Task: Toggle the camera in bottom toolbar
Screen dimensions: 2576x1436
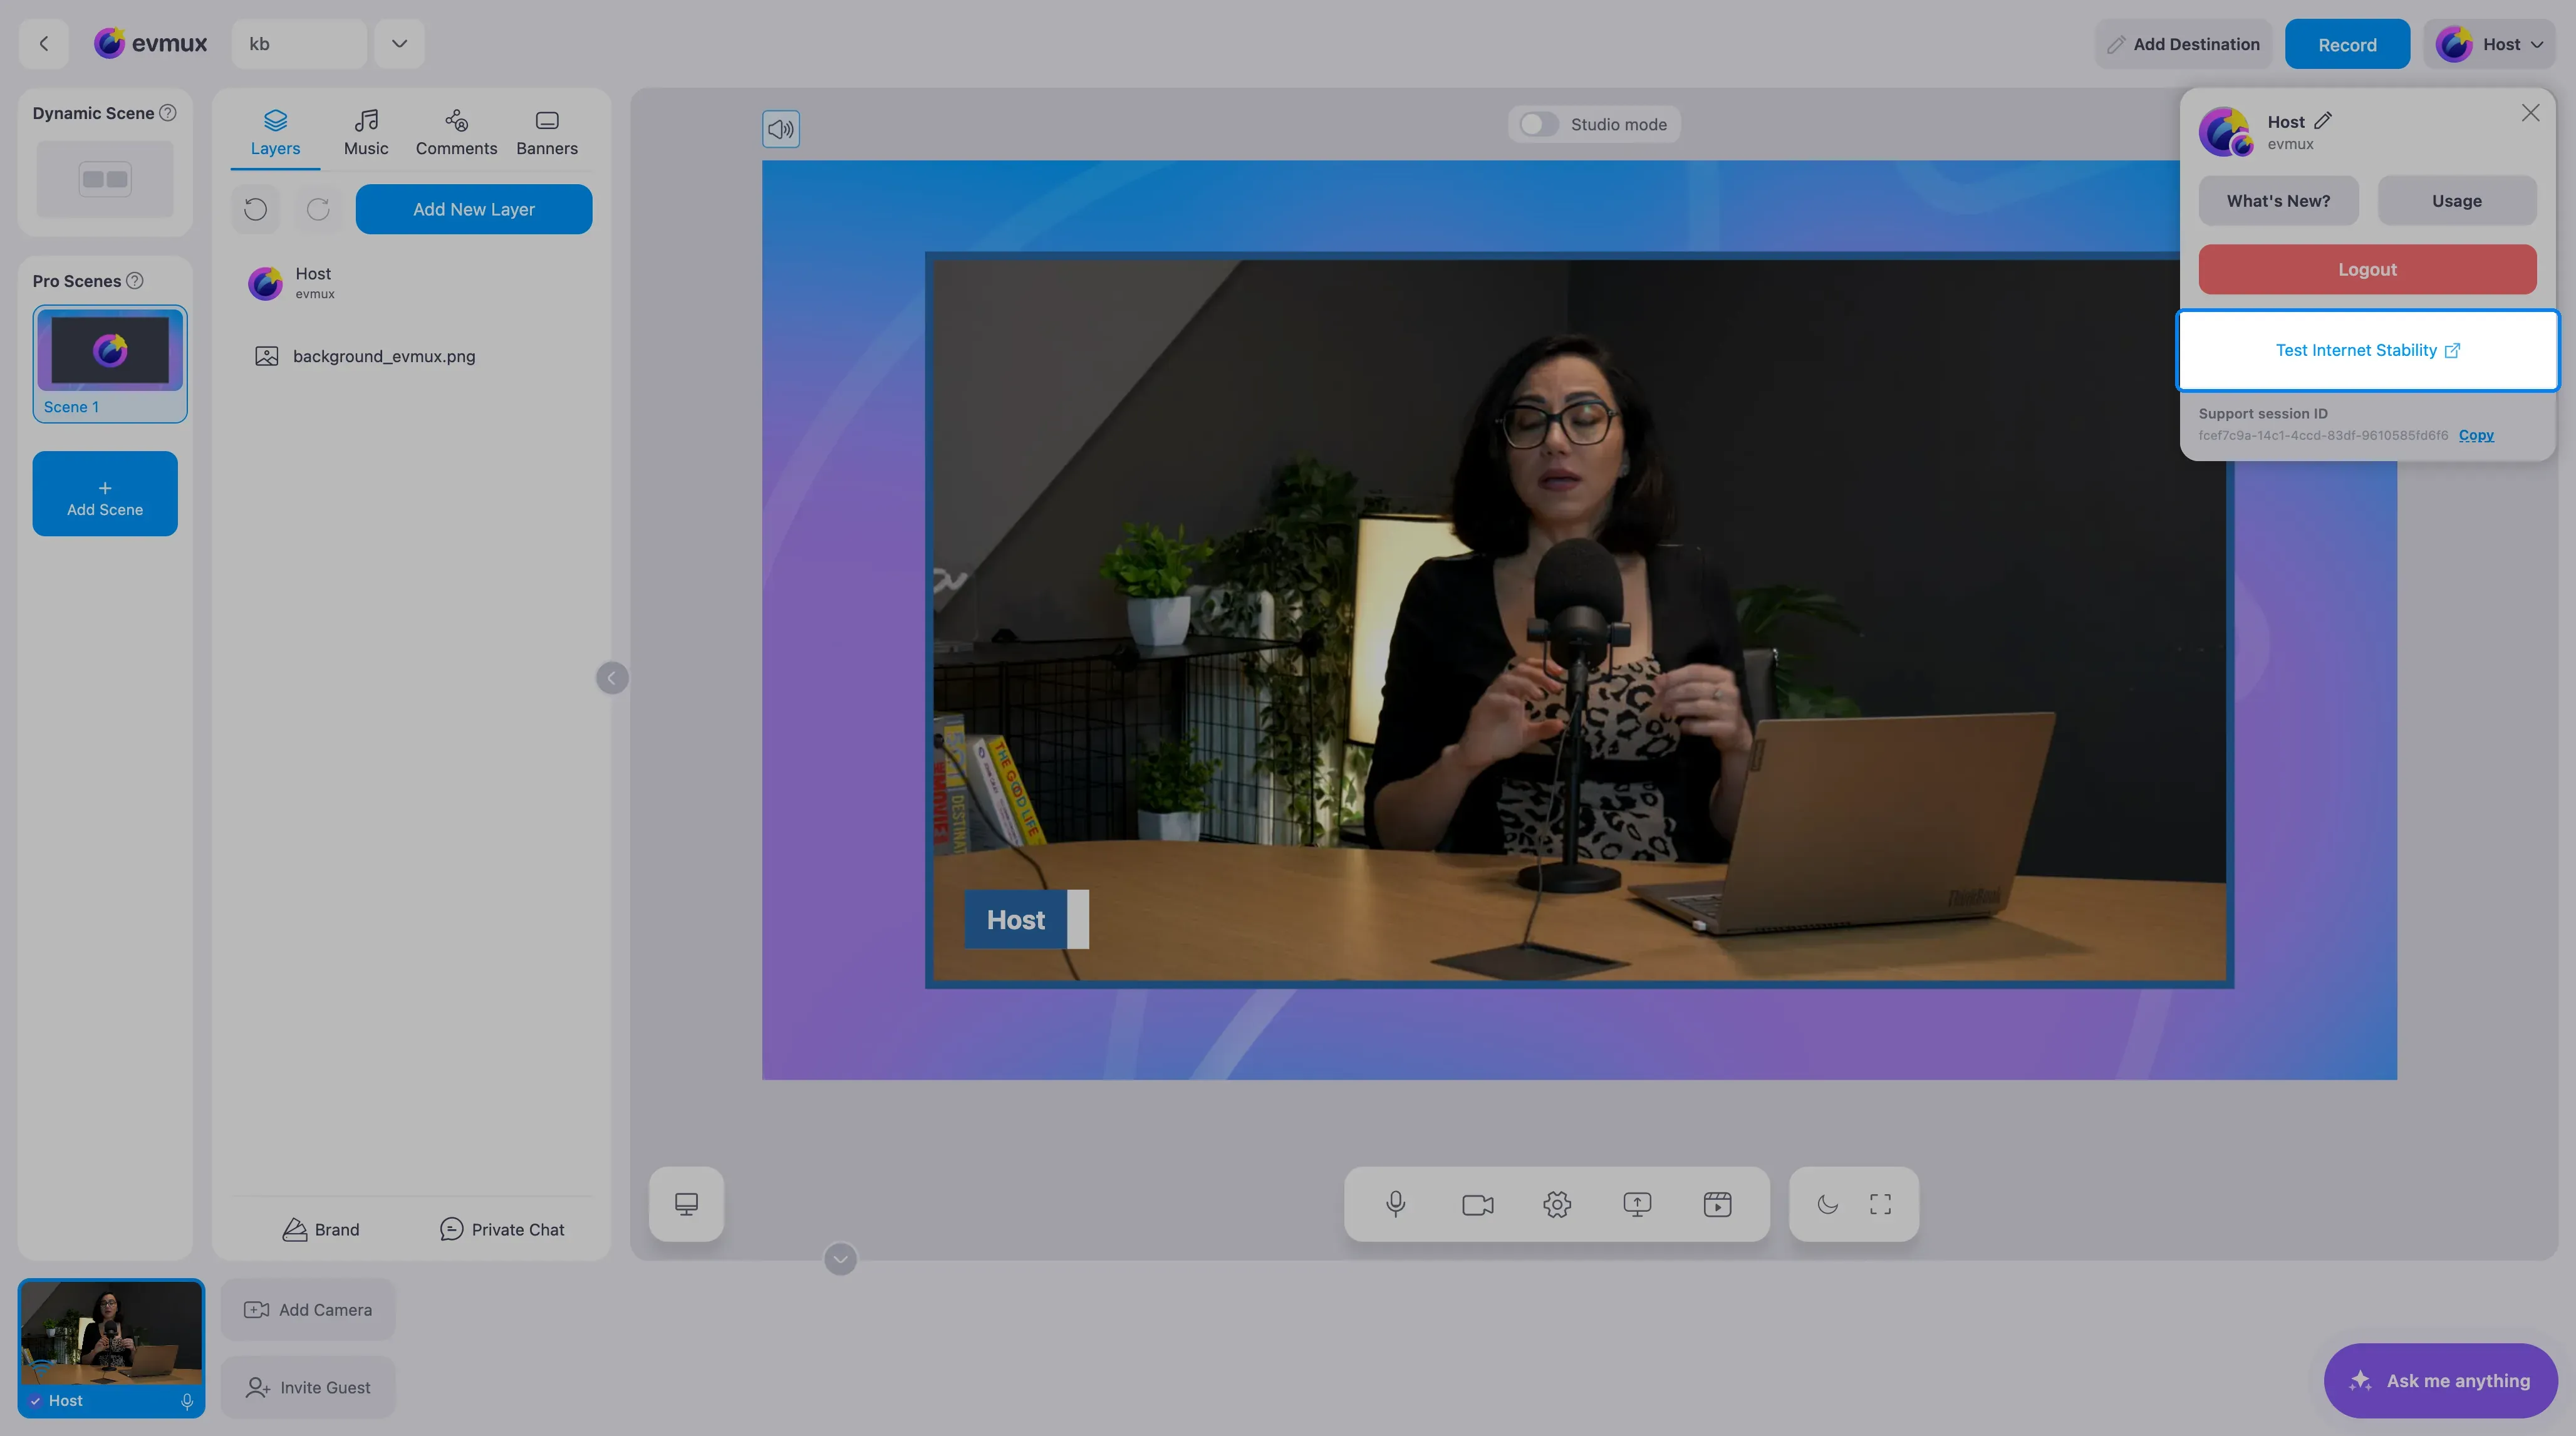Action: coord(1477,1204)
